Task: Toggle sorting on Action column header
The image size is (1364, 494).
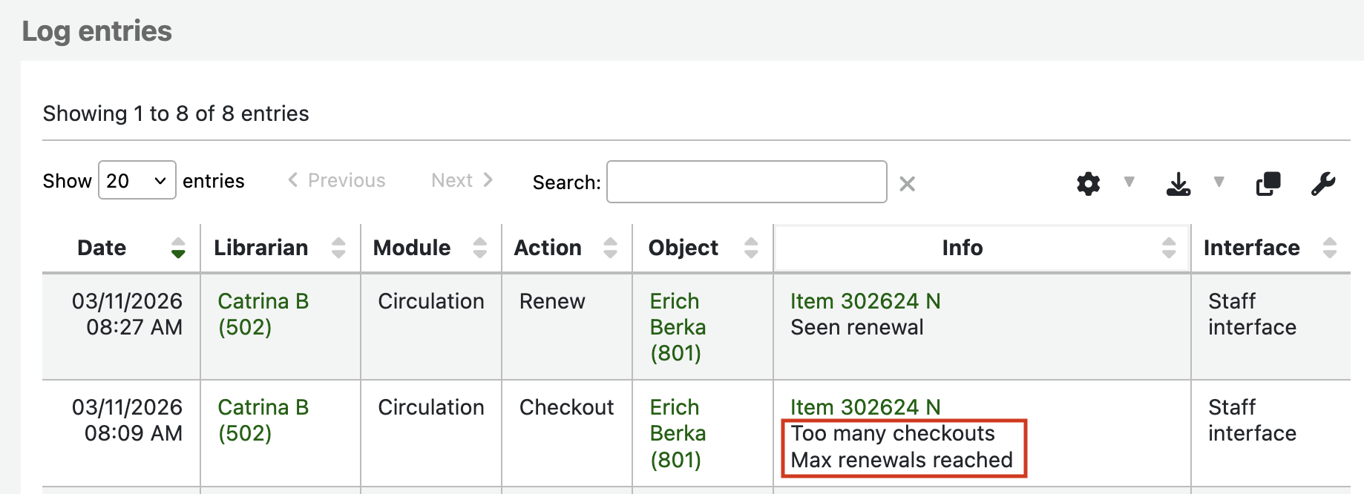Action: [x=548, y=248]
